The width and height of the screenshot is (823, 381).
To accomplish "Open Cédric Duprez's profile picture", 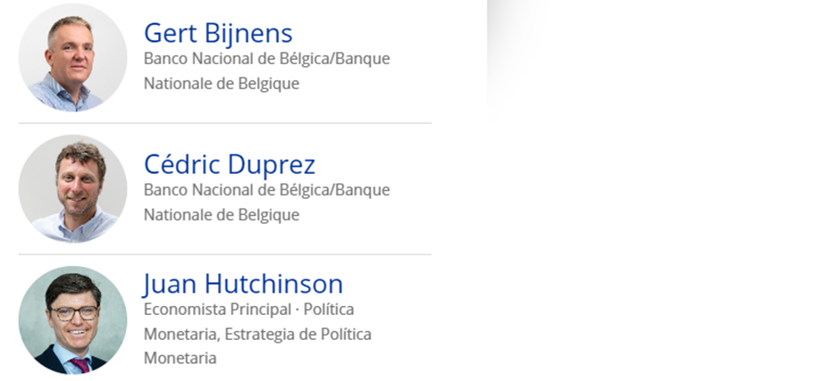I will coord(72,188).
